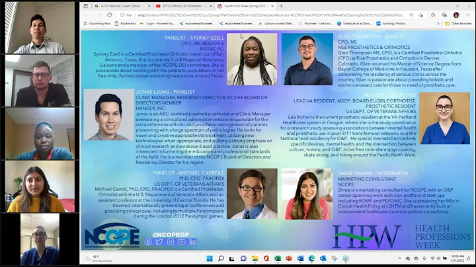476x267 pixels.
Task: Open Task View on the taskbar
Action: [x=232, y=258]
